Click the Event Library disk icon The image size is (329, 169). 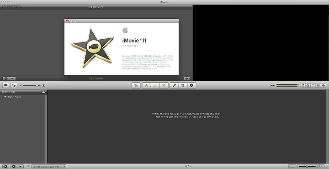point(43,92)
